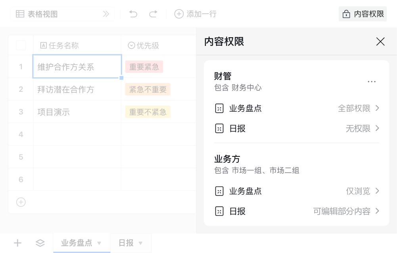Toggle the select-all checkbox in table header
Screen dimensions: 397x253
(21, 46)
